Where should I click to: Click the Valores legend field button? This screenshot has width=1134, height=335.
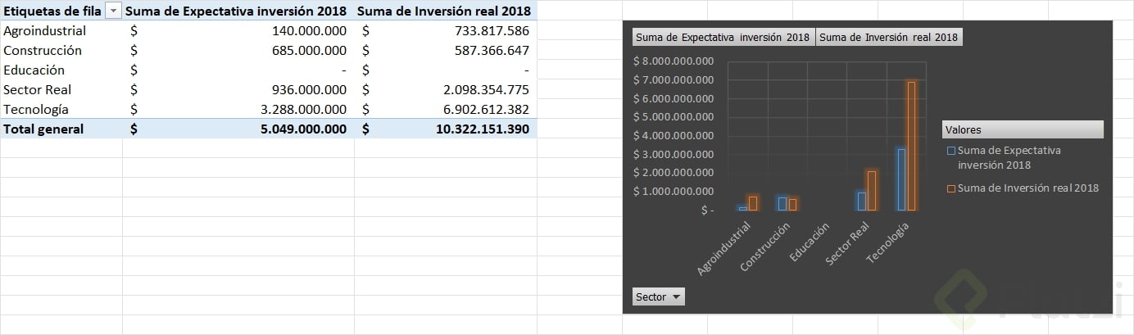1022,129
